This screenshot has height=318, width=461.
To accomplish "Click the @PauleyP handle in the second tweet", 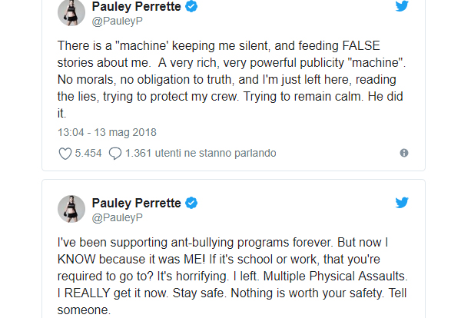I will point(114,218).
